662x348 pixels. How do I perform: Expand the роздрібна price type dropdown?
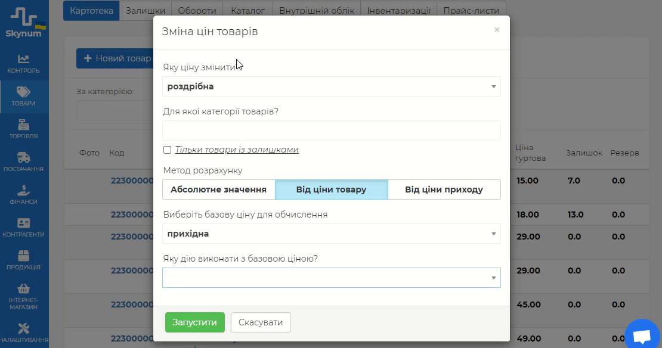click(x=331, y=86)
